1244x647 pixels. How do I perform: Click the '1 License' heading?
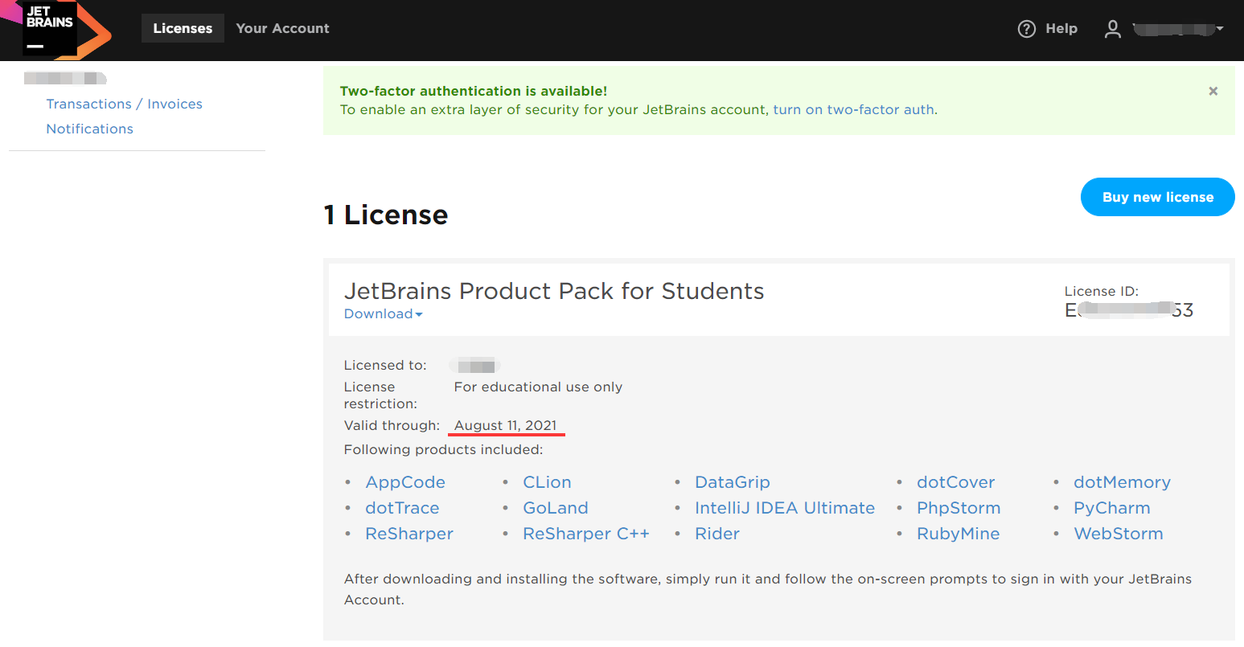point(386,215)
